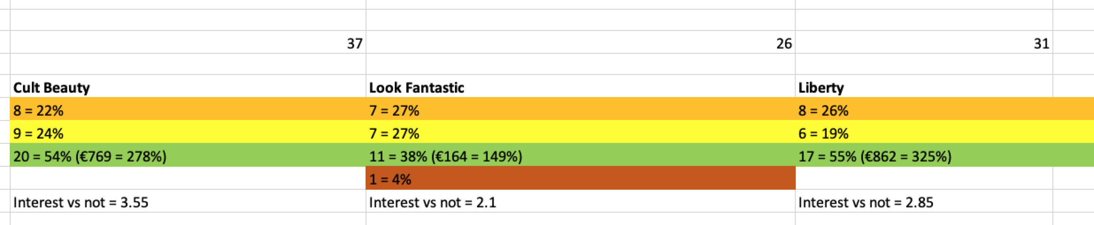
Task: Select the Cult Beauty header cell
Action: (x=187, y=87)
